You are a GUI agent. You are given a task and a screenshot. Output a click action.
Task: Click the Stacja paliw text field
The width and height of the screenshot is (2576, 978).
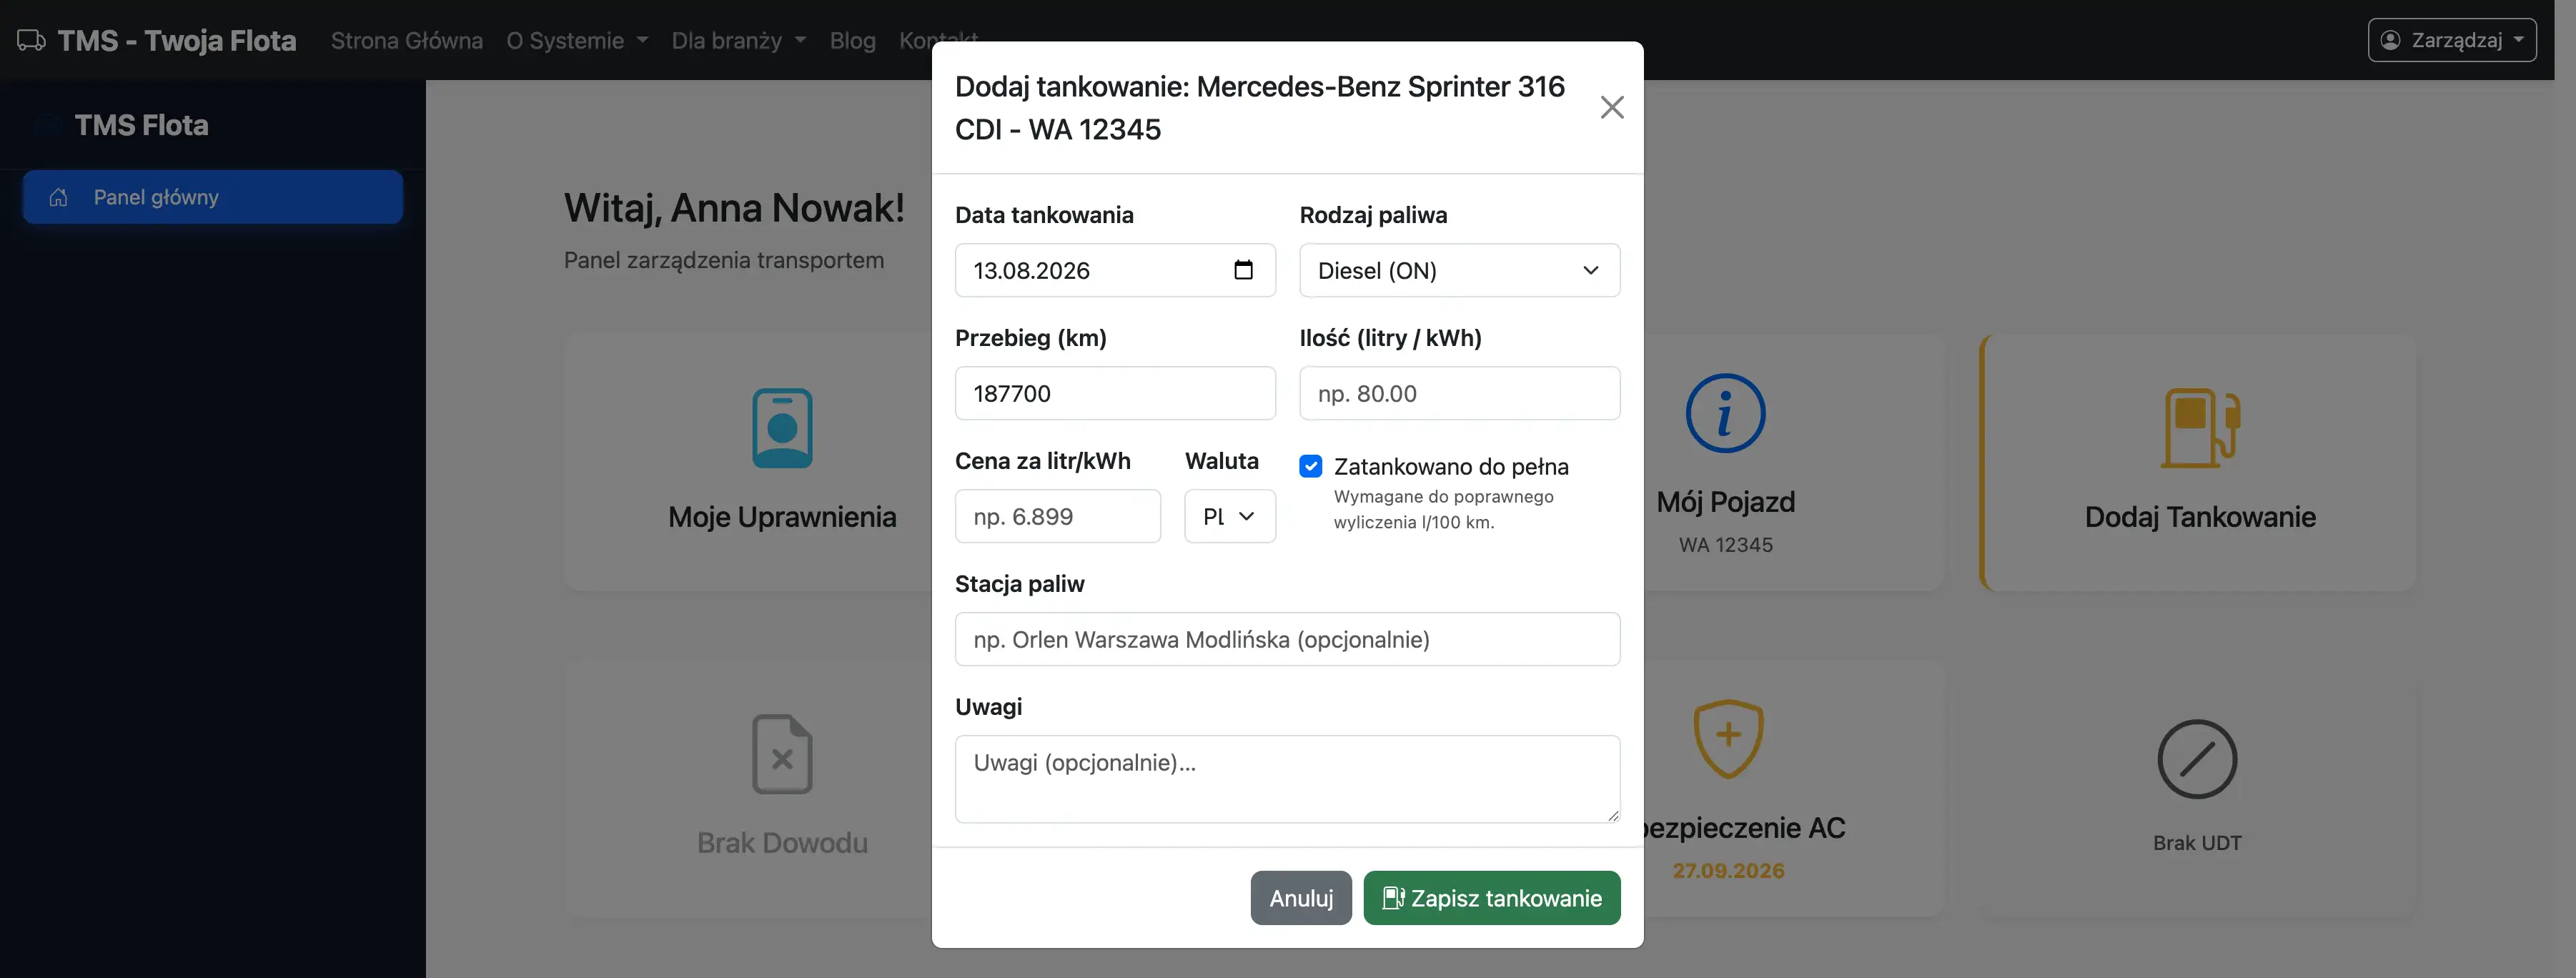[x=1287, y=639]
